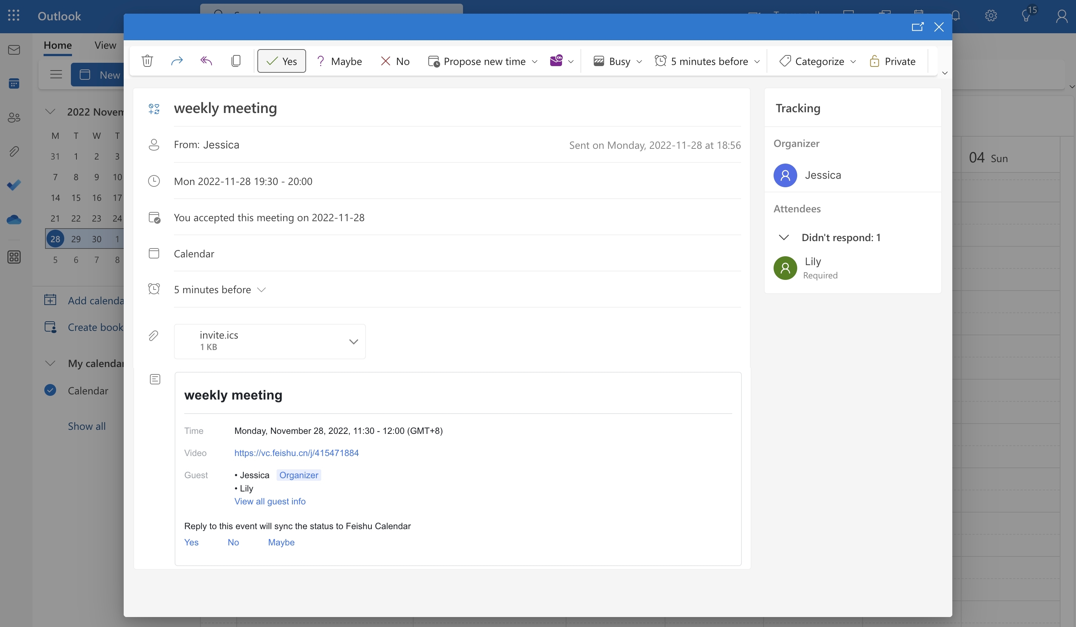Viewport: 1076px width, 627px height.
Task: Follow the Feishu video meeting link
Action: 297,453
